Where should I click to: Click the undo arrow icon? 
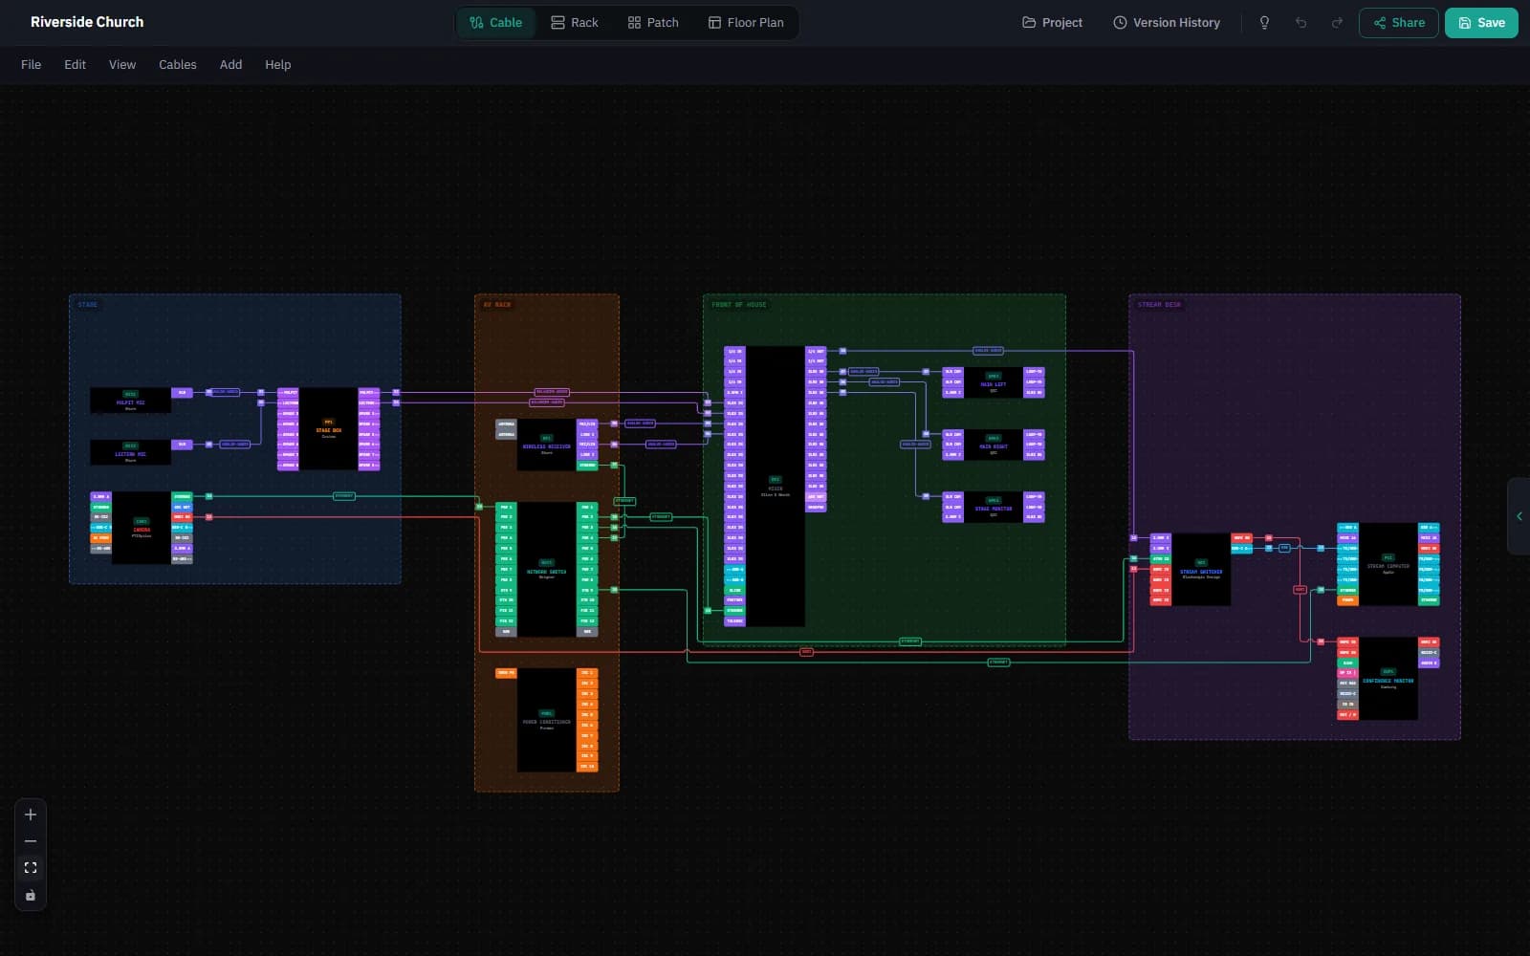1300,23
